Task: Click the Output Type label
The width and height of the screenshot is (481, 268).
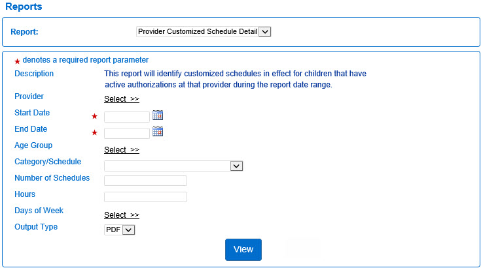Action: coord(36,227)
